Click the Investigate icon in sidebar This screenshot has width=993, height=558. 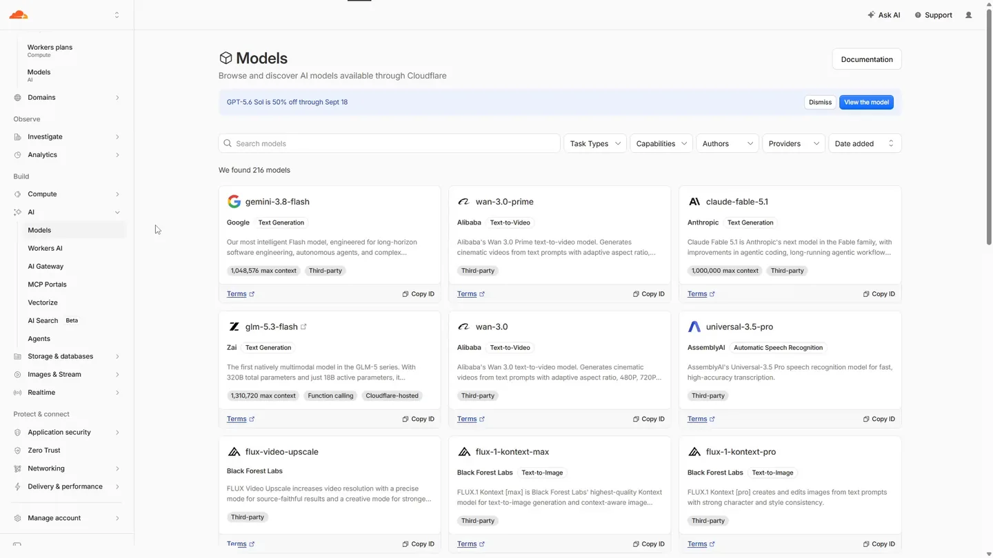[17, 137]
